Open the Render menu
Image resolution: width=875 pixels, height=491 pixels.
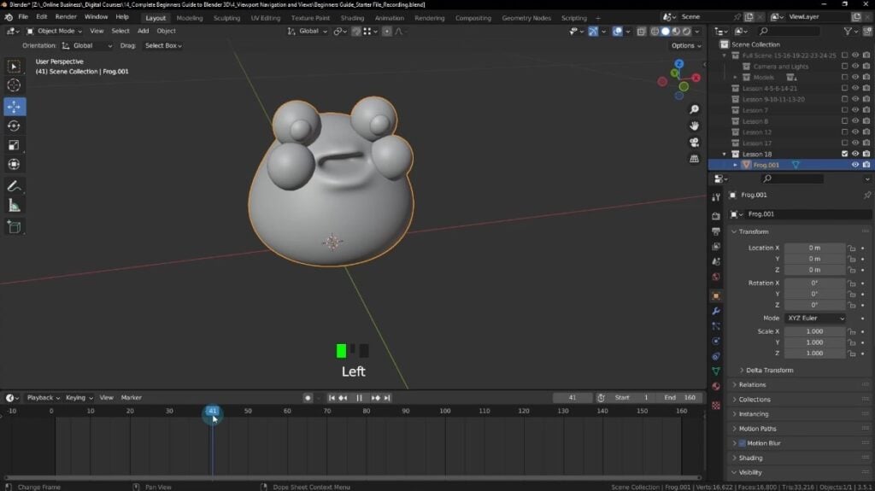pyautogui.click(x=66, y=17)
